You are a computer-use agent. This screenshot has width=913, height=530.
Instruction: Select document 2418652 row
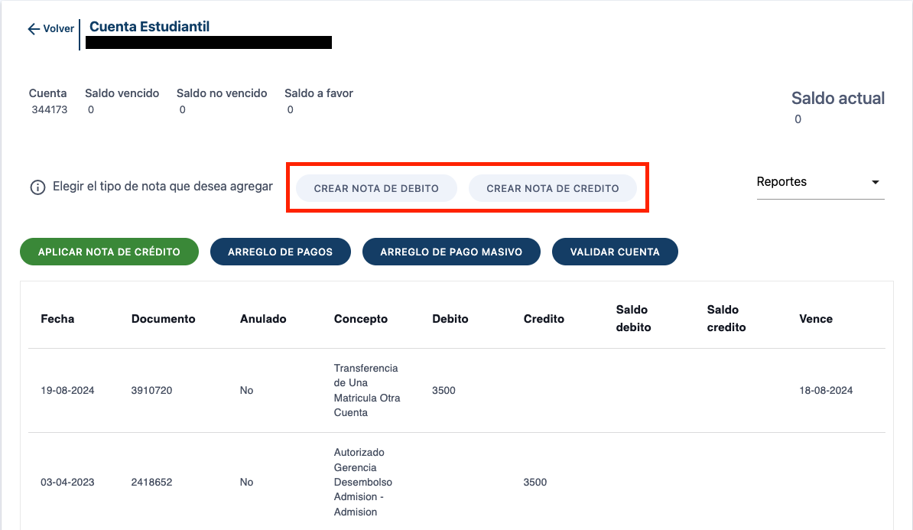coord(151,483)
